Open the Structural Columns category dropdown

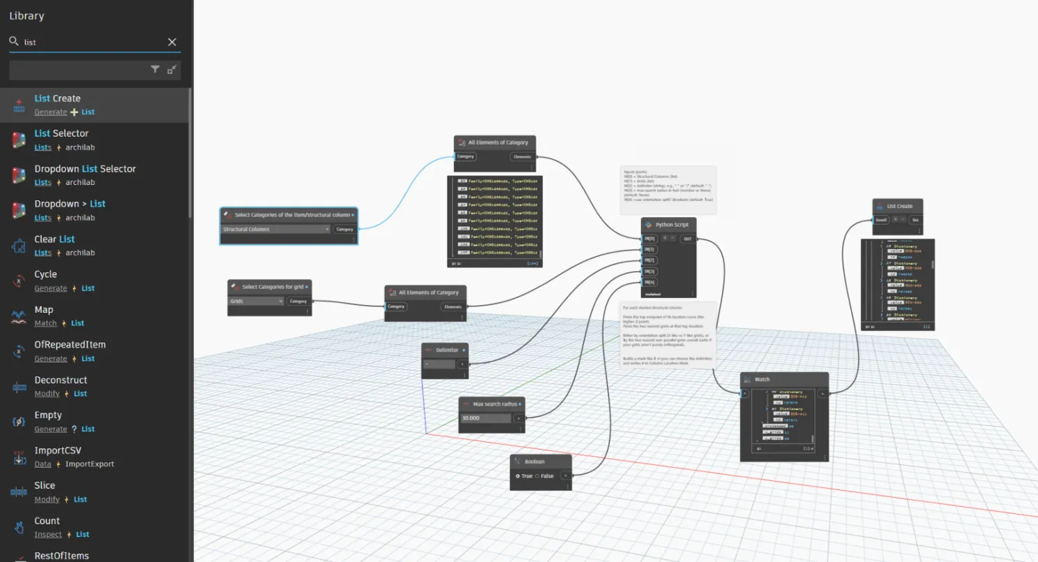coord(276,229)
